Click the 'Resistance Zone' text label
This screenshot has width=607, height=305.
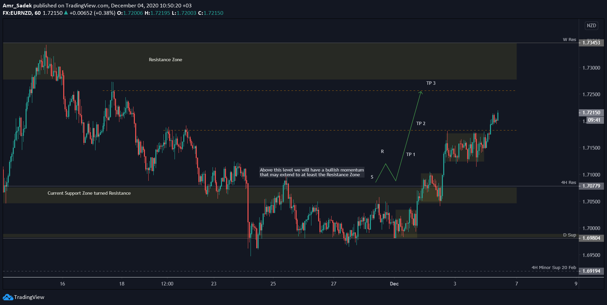(165, 60)
